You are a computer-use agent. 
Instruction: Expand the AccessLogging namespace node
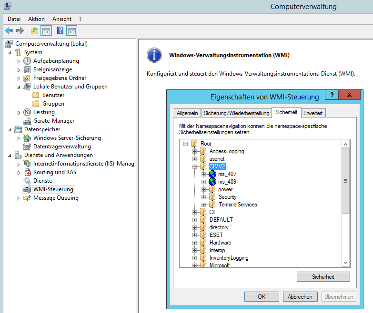click(194, 151)
